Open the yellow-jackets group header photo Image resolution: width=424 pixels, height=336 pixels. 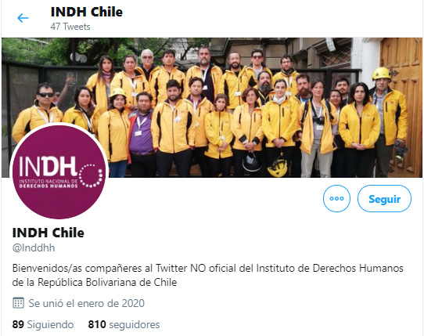(212, 107)
